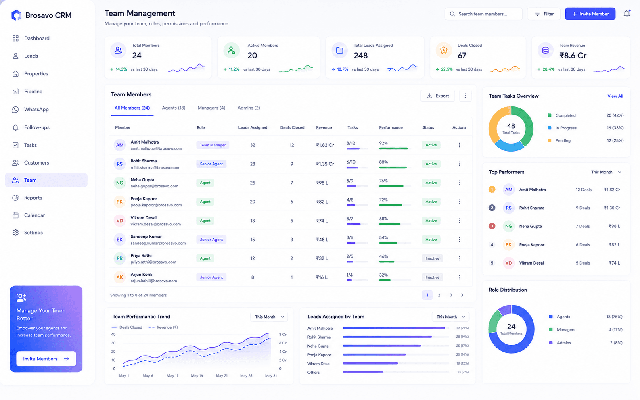This screenshot has width=640, height=400.
Task: Open actions menu for Arjun Kohli row
Action: click(x=459, y=277)
